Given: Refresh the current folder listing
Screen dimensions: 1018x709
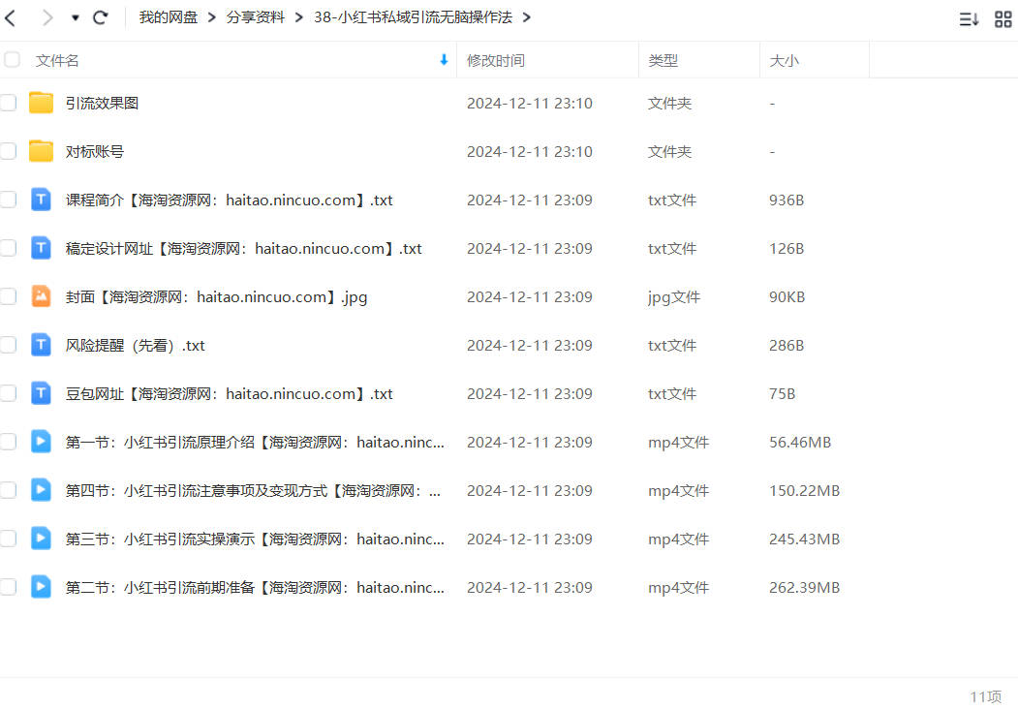Looking at the screenshot, I should tap(100, 17).
